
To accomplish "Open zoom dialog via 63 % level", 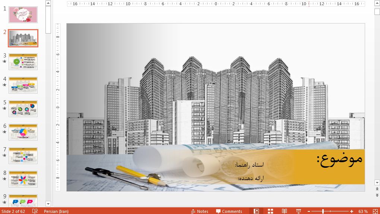I will tap(363, 211).
